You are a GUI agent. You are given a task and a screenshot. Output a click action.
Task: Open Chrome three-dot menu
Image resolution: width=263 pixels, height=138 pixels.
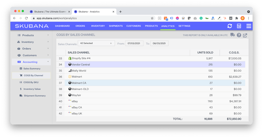(248, 18)
